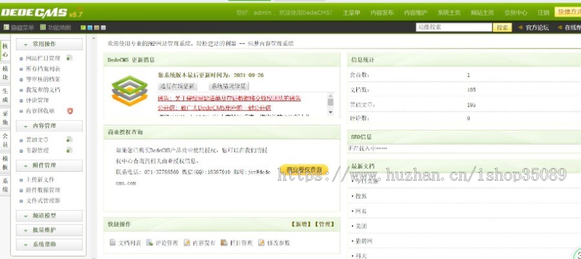The image size is (581, 259).
Task: Open the red 公开信 announcement link
Action: 214,108
